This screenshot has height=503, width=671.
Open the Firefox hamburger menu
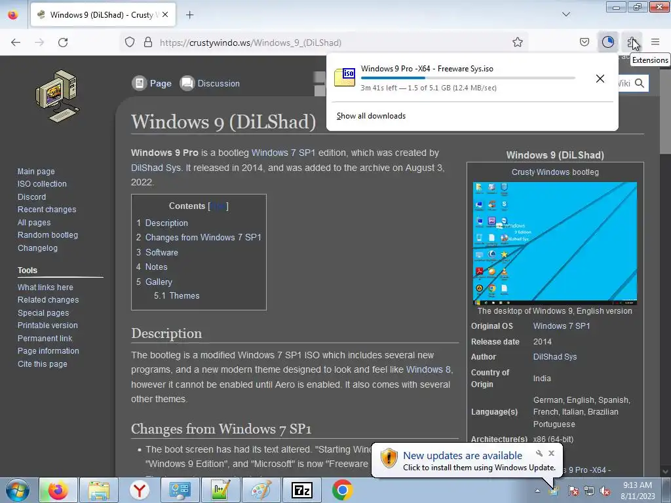655,42
